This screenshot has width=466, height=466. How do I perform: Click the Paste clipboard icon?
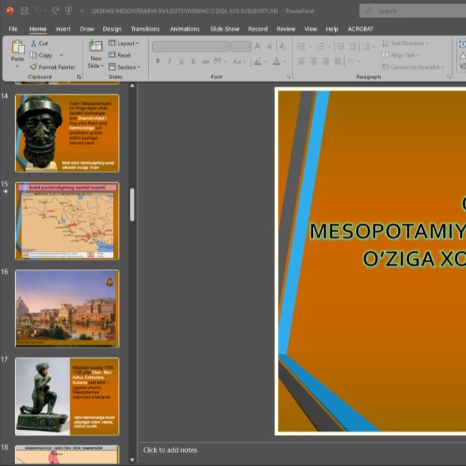pos(17,48)
